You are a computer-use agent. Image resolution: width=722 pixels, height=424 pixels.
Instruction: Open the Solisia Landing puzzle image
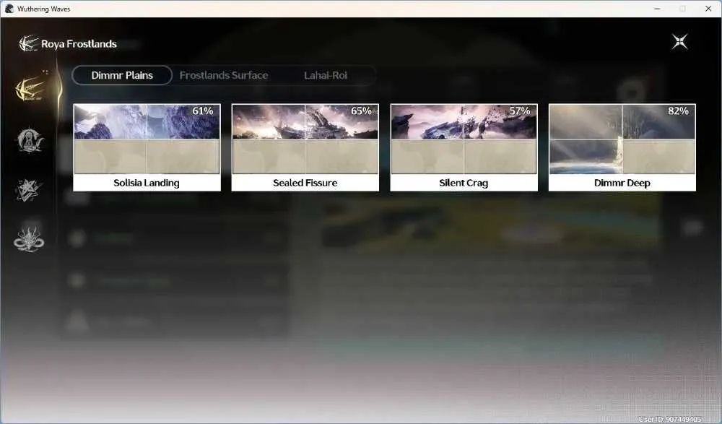click(x=147, y=139)
